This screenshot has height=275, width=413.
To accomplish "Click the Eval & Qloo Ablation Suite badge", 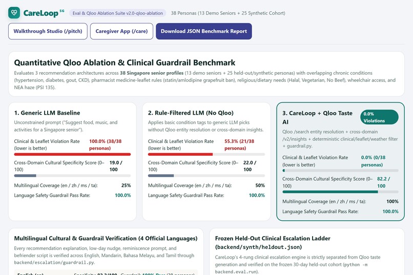I will (x=117, y=13).
